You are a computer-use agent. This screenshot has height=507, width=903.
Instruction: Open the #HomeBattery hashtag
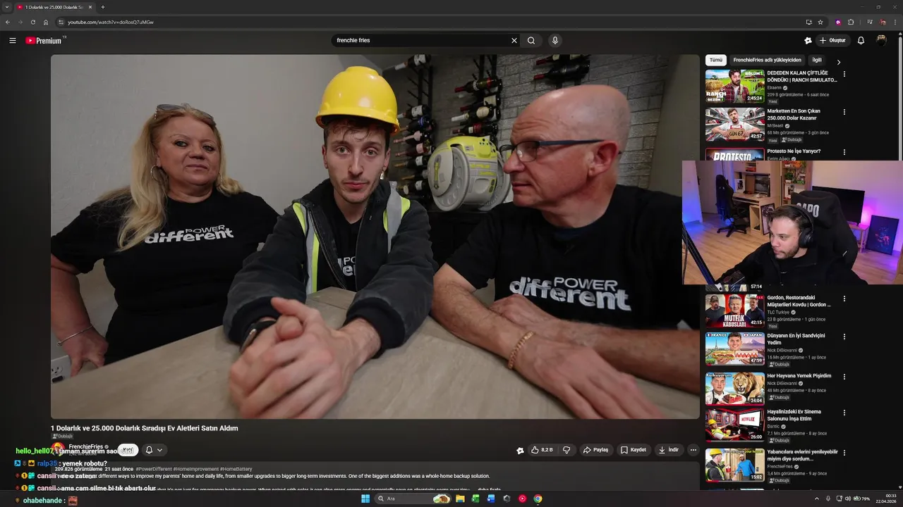pyautogui.click(x=236, y=469)
